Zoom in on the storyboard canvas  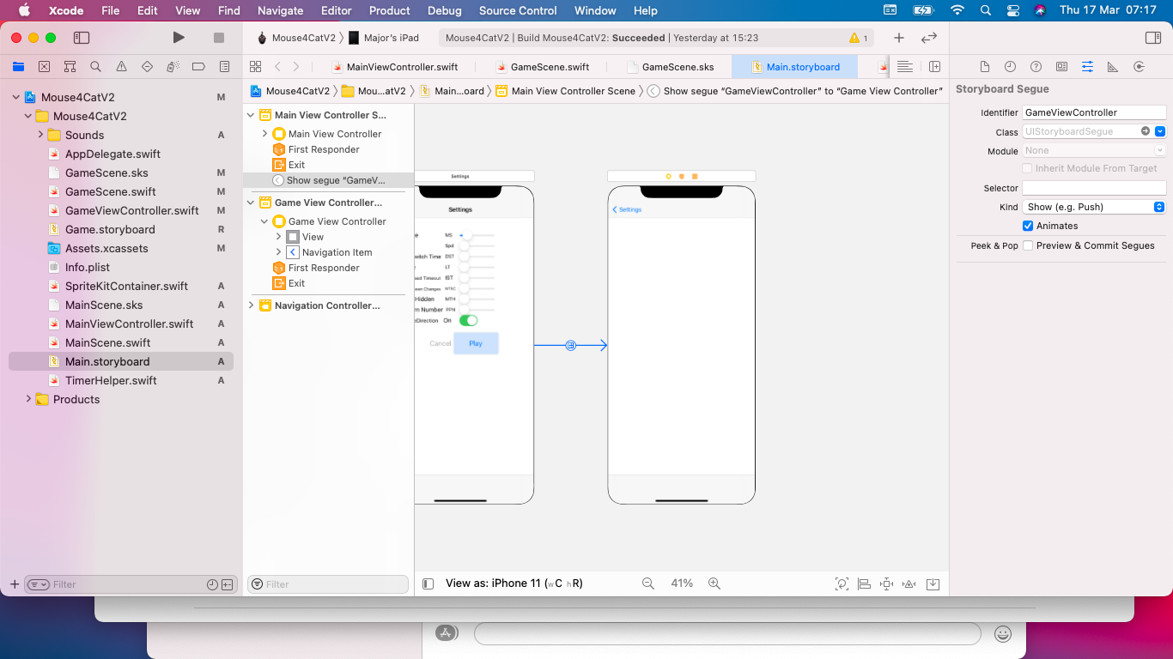tap(714, 583)
